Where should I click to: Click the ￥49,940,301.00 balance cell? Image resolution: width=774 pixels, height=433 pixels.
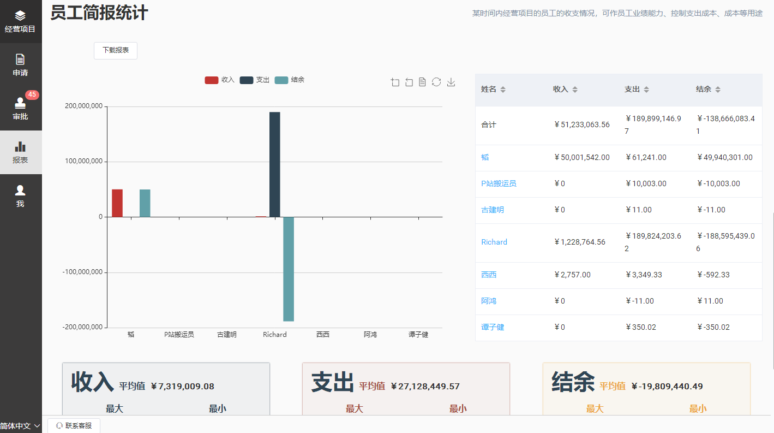coord(724,157)
